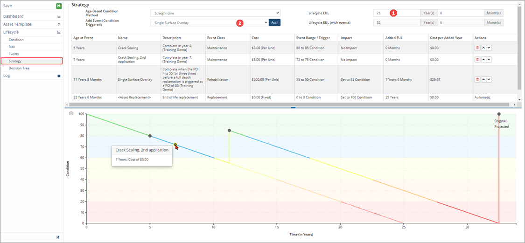525x243 pixels.
Task: Open Age-Based Condition Method dropdown
Action: pos(215,13)
